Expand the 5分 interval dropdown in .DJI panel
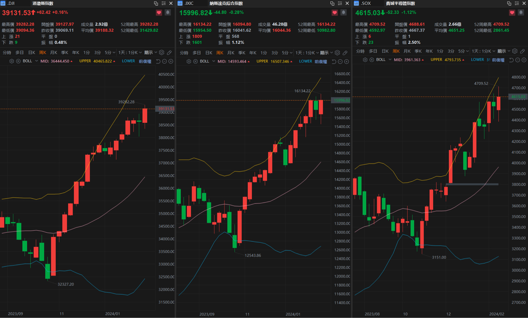This screenshot has width=528, height=318. click(x=110, y=53)
